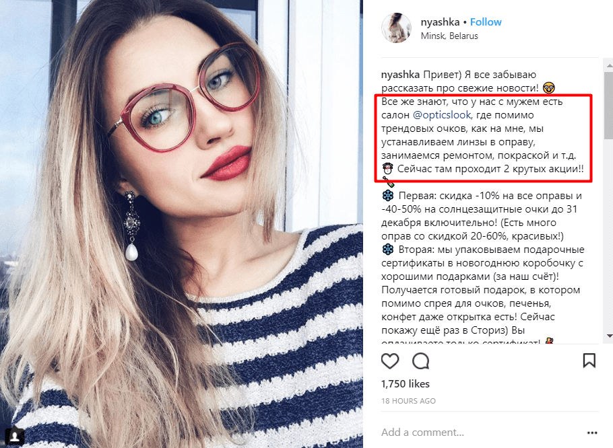This screenshot has height=448, width=613.
Task: Follow the nyashka account
Action: tap(486, 22)
